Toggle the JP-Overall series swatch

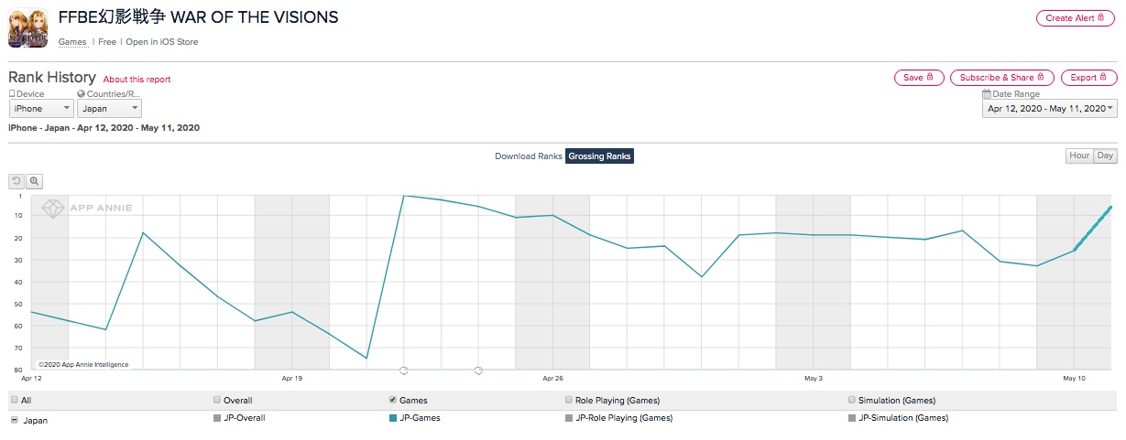pos(217,418)
